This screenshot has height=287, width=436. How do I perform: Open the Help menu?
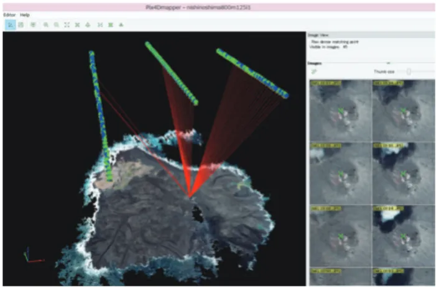click(25, 15)
